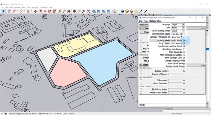Viewport: 211px width, 118px height.
Task: Open the Language dropdown
Action: tap(178, 25)
